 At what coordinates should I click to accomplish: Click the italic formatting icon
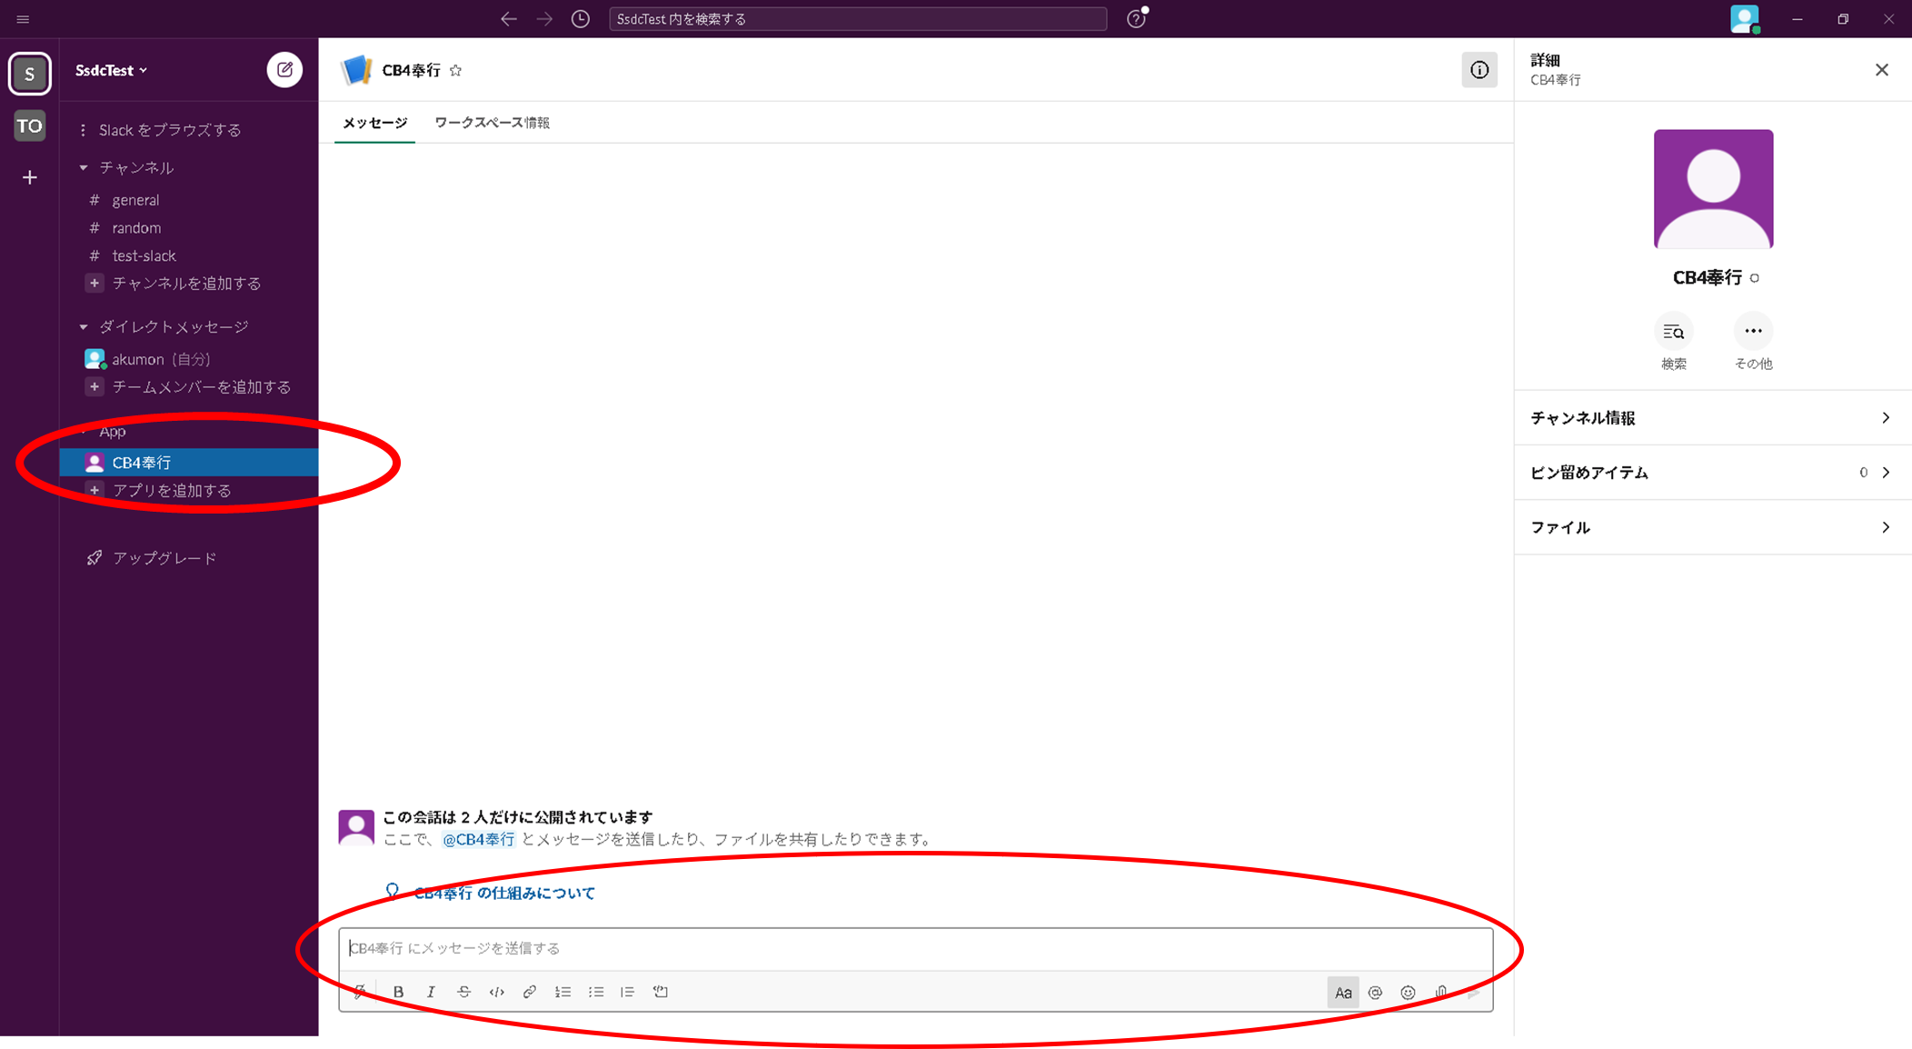pos(431,992)
